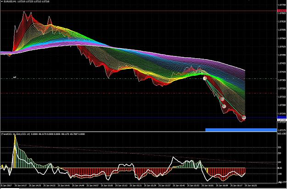
Task: Click the EURUSD,M1 chart symbol title
Action: 10,1
